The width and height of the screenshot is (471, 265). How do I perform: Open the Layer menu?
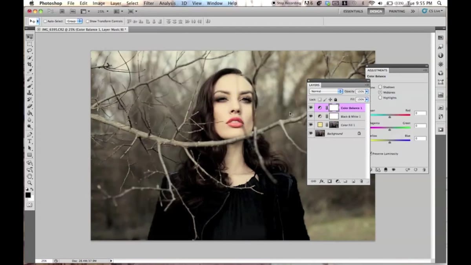116,3
